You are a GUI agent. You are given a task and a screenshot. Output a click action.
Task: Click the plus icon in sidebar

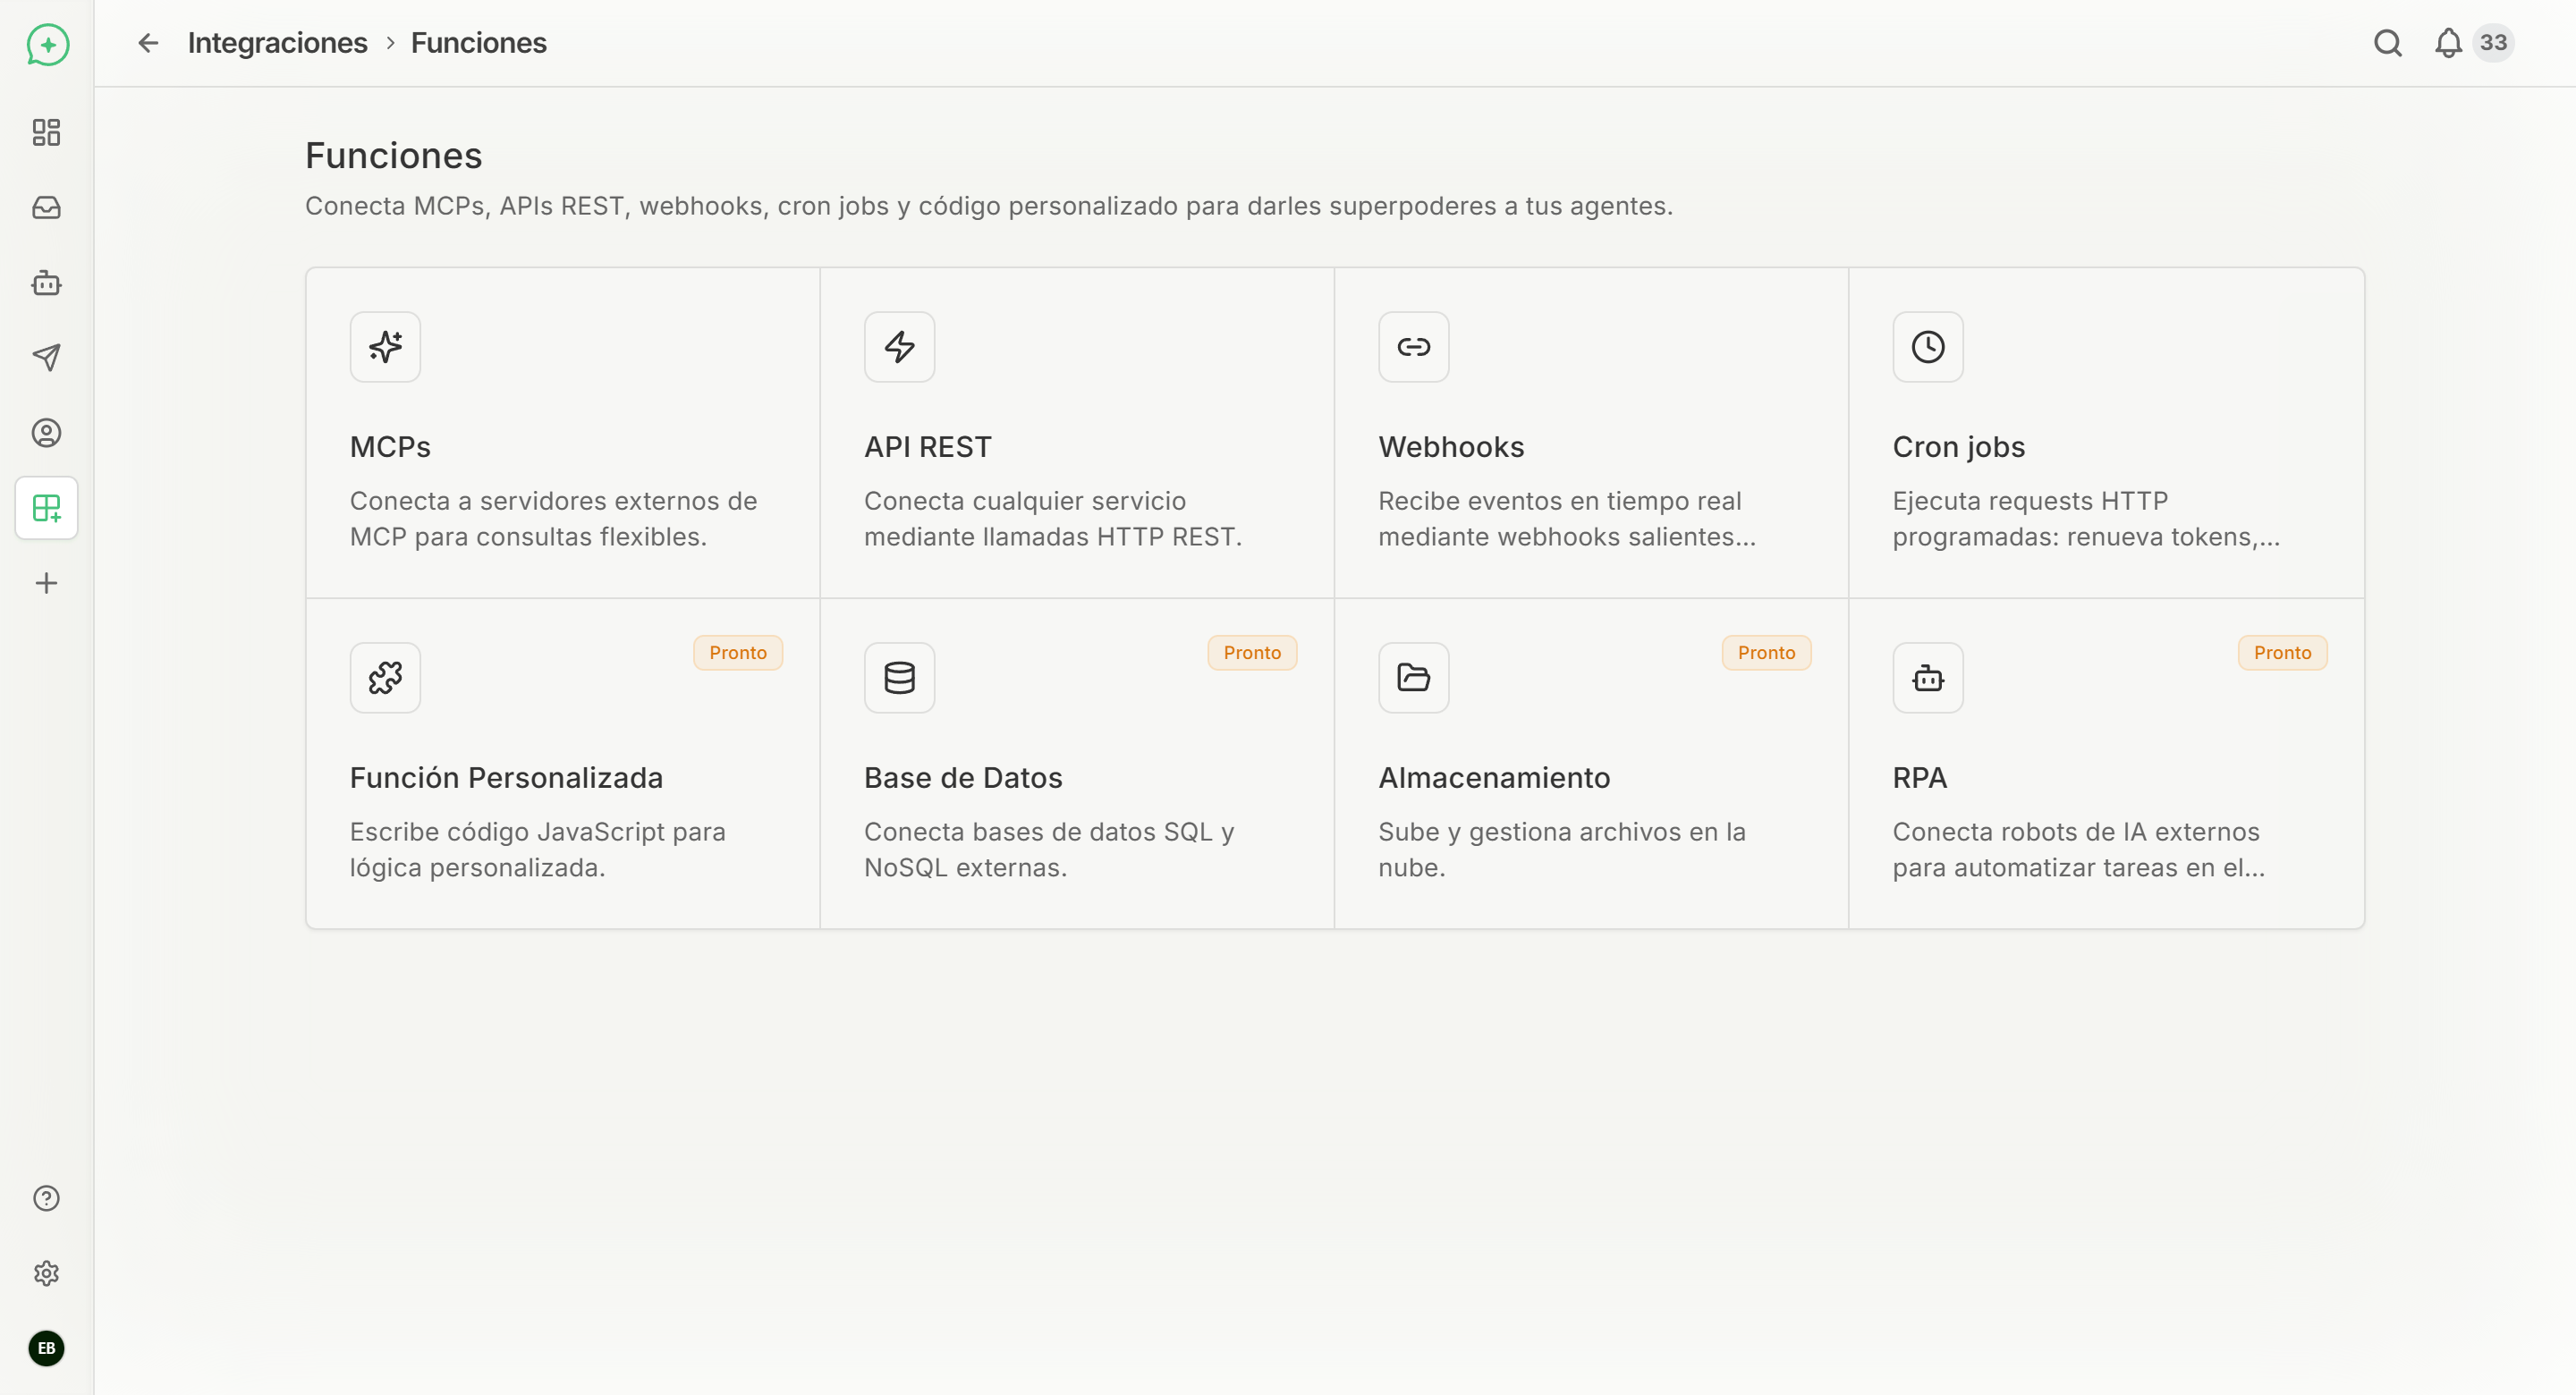46,583
